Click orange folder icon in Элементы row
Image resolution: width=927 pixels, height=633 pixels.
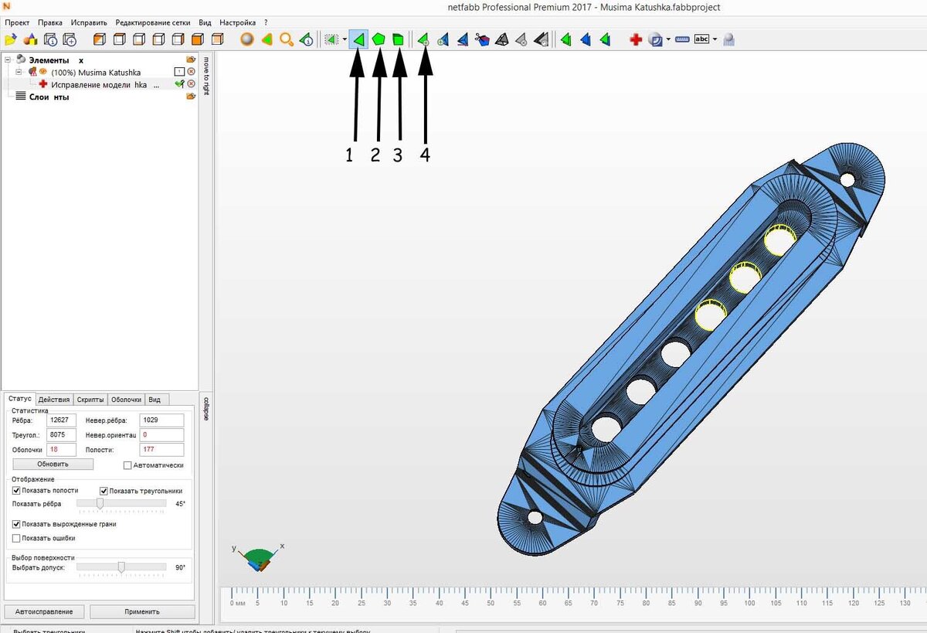pyautogui.click(x=191, y=60)
